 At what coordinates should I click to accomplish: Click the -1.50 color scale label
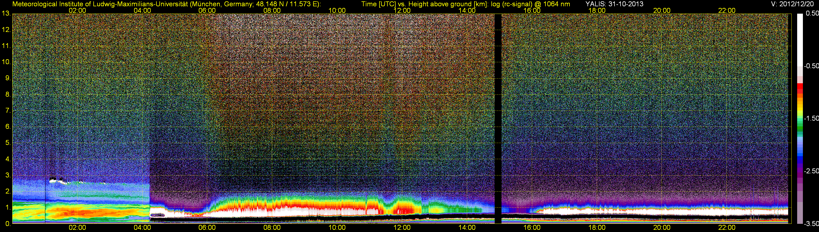(811, 118)
